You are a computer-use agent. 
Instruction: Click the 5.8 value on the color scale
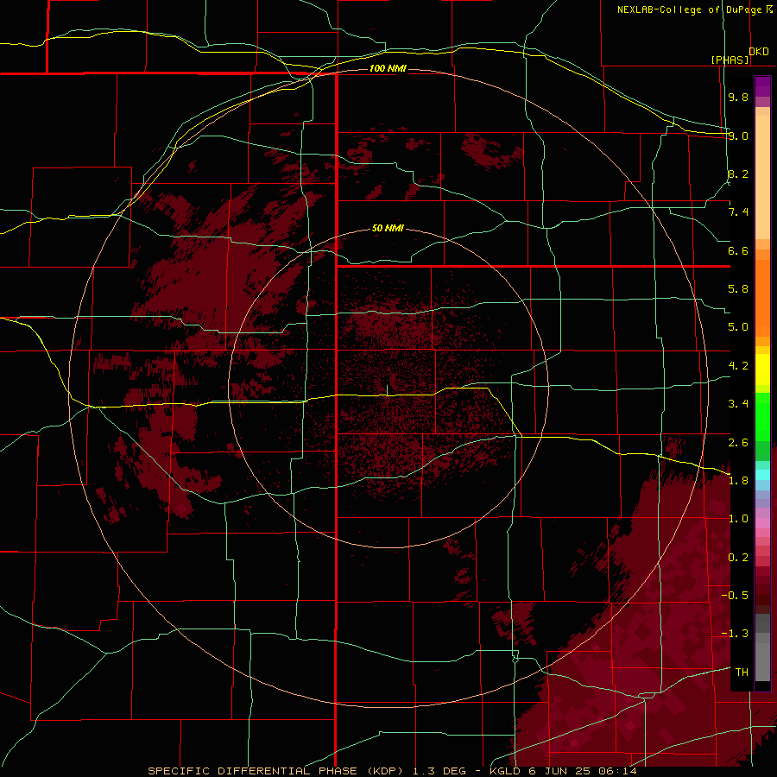(738, 289)
